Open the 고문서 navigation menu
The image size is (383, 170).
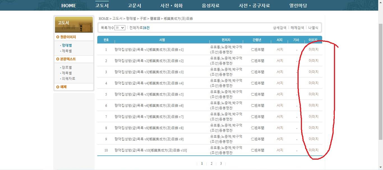click(134, 6)
